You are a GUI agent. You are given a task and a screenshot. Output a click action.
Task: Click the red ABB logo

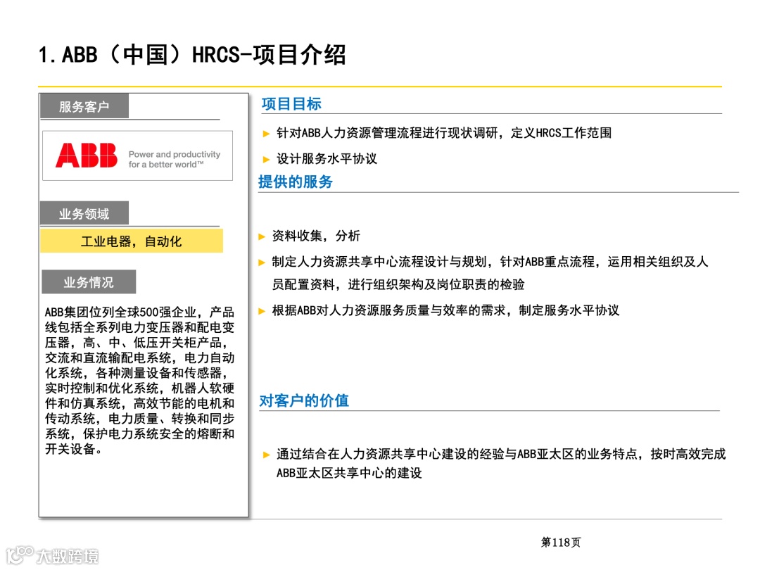click(x=87, y=155)
